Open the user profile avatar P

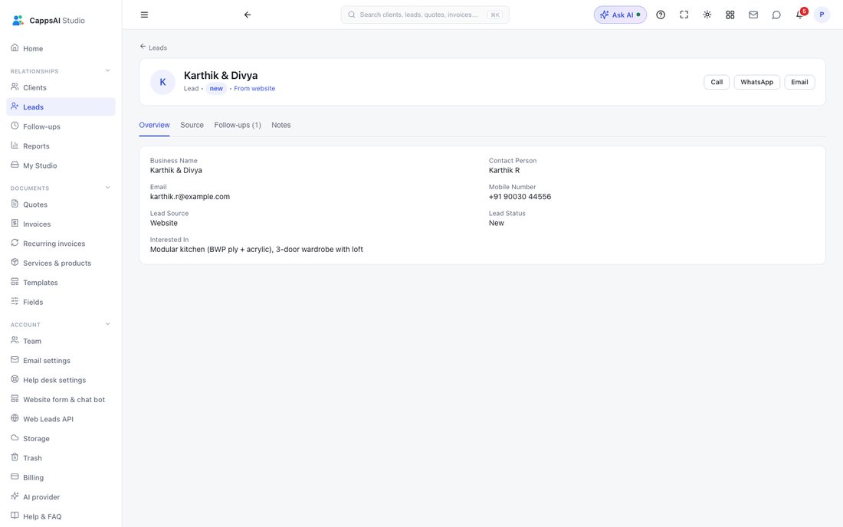point(822,15)
